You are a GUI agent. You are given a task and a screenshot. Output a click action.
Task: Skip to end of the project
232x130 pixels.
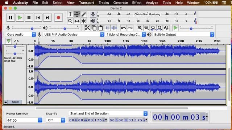tap(47, 18)
